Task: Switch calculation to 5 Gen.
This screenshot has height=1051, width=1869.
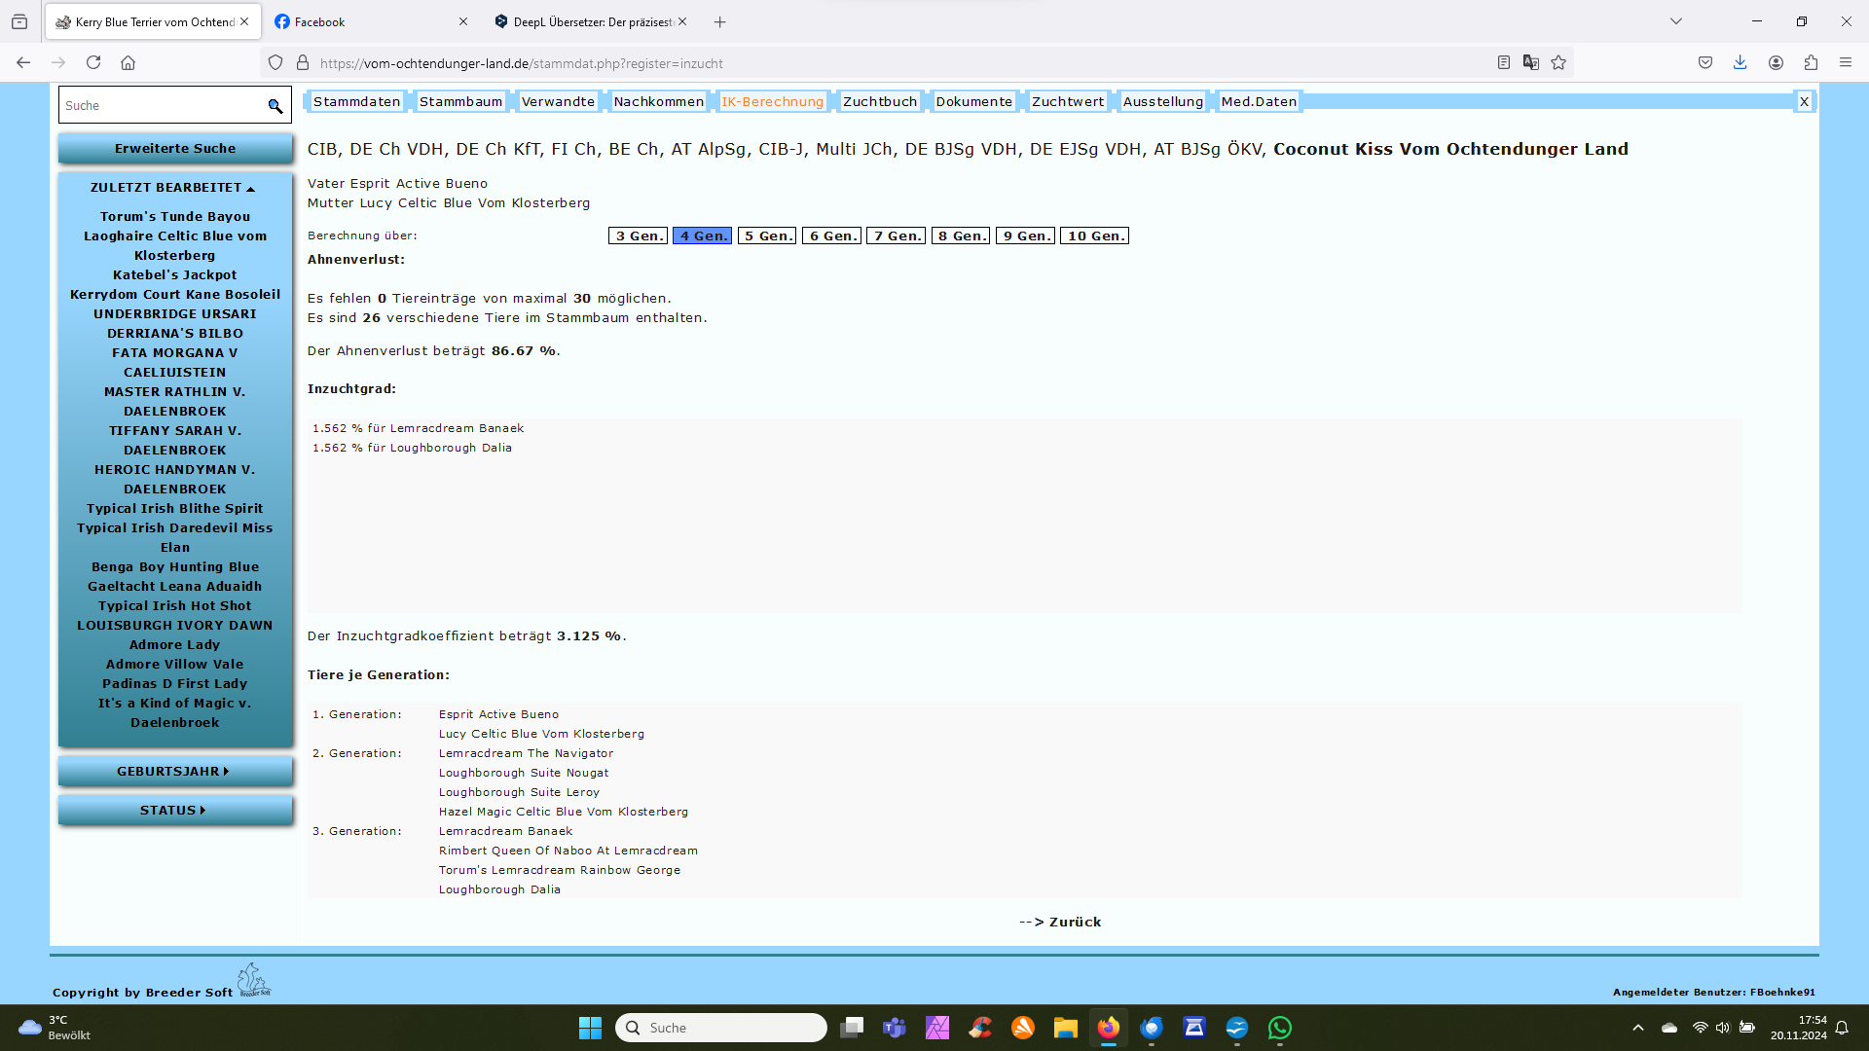Action: [767, 236]
